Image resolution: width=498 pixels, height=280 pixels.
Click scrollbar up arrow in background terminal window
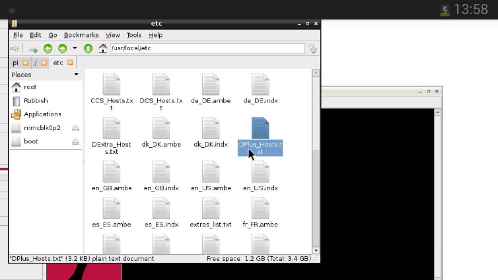437,112
